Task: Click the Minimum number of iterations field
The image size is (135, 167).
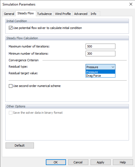Action: point(100,54)
